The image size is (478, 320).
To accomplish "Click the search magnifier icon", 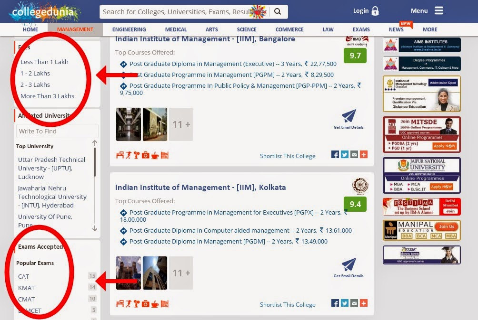I will [x=278, y=11].
